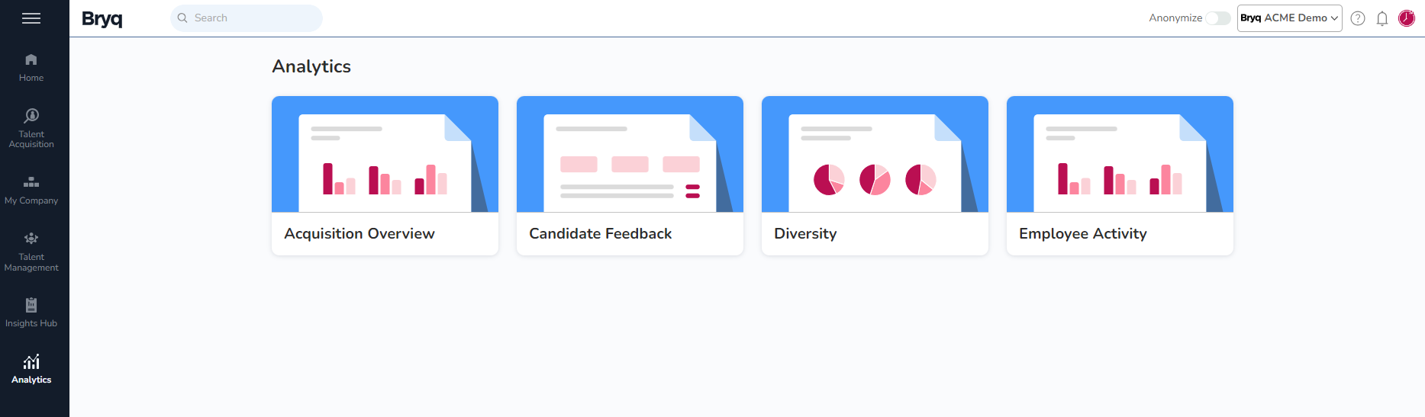The height and width of the screenshot is (417, 1425).
Task: Click the help question mark icon
Action: pos(1358,18)
